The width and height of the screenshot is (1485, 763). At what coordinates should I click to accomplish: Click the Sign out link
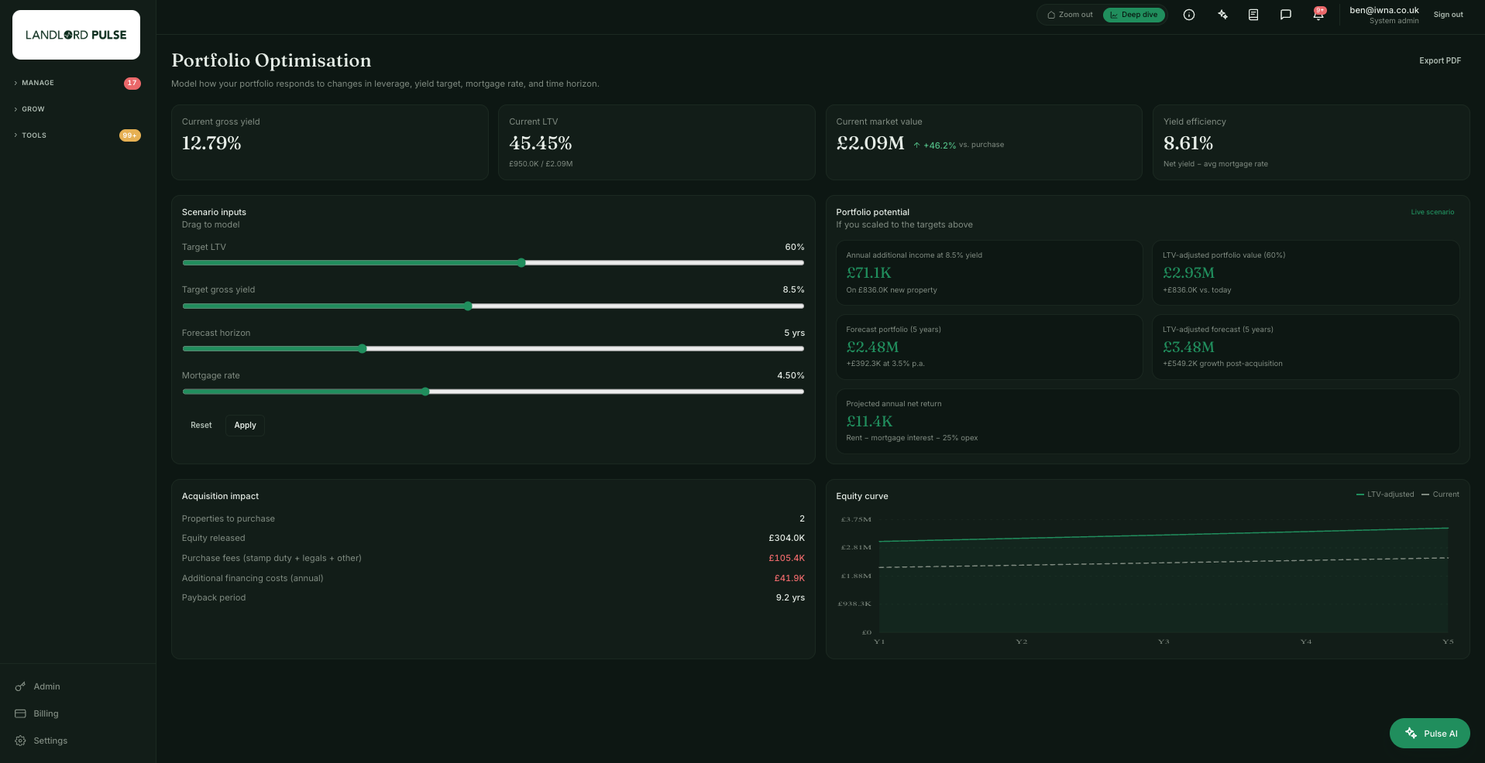click(x=1448, y=15)
